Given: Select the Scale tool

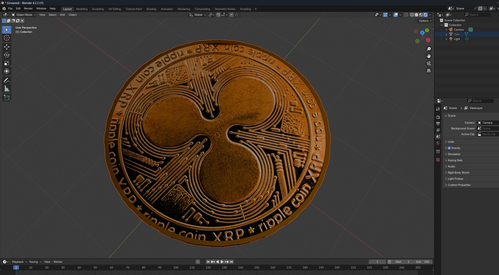Looking at the screenshot, I should point(7,63).
